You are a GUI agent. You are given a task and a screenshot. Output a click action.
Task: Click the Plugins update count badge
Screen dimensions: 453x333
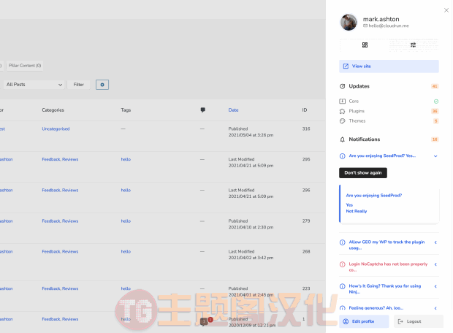(435, 111)
